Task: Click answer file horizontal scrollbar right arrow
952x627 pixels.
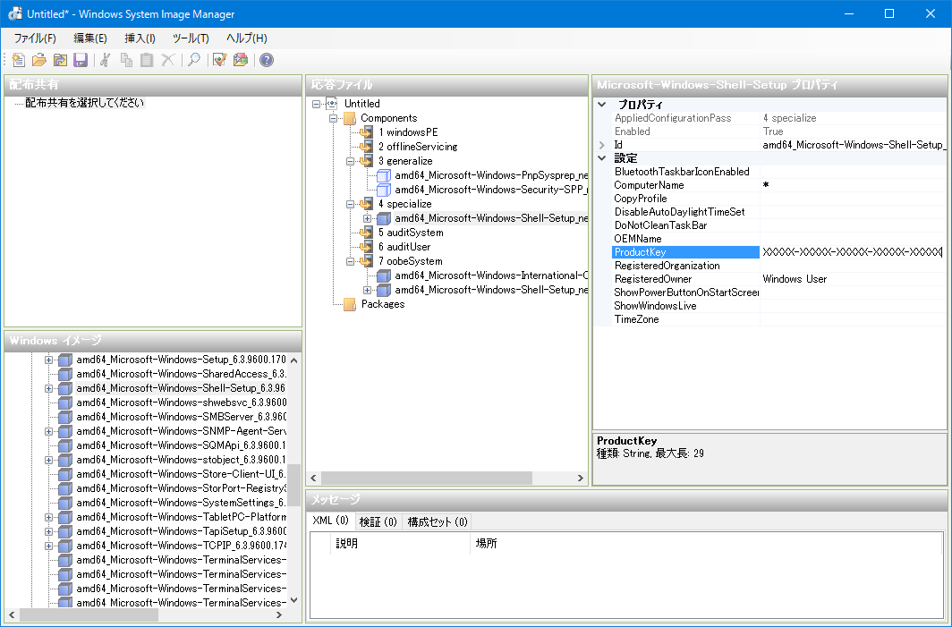Action: pos(581,479)
